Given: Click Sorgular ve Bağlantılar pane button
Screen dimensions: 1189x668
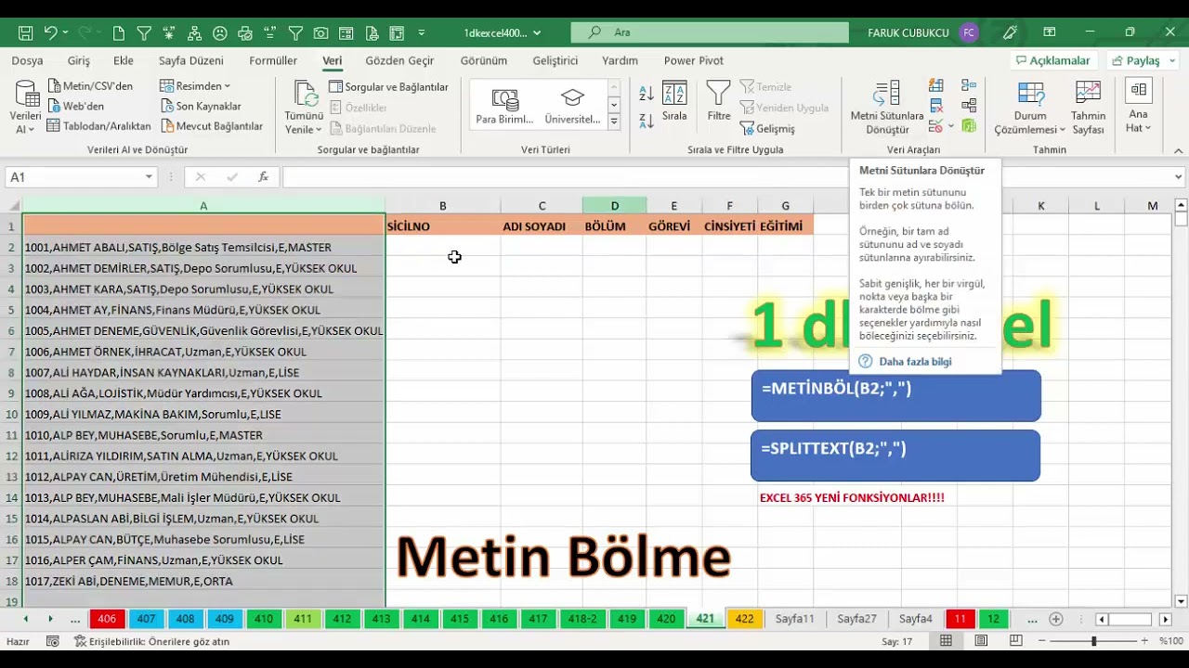Looking at the screenshot, I should point(389,86).
